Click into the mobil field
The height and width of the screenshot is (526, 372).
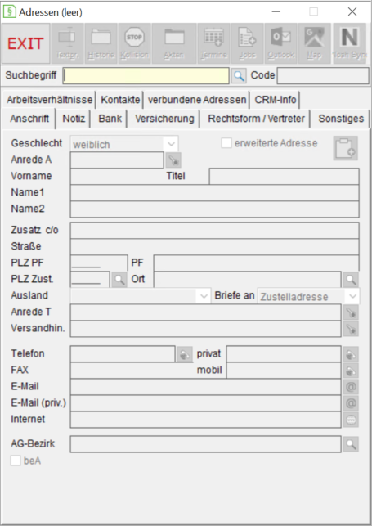point(284,371)
